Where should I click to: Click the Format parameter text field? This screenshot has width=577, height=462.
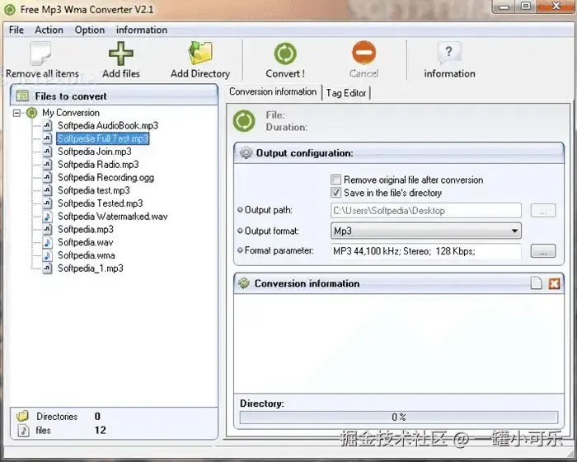click(x=426, y=251)
